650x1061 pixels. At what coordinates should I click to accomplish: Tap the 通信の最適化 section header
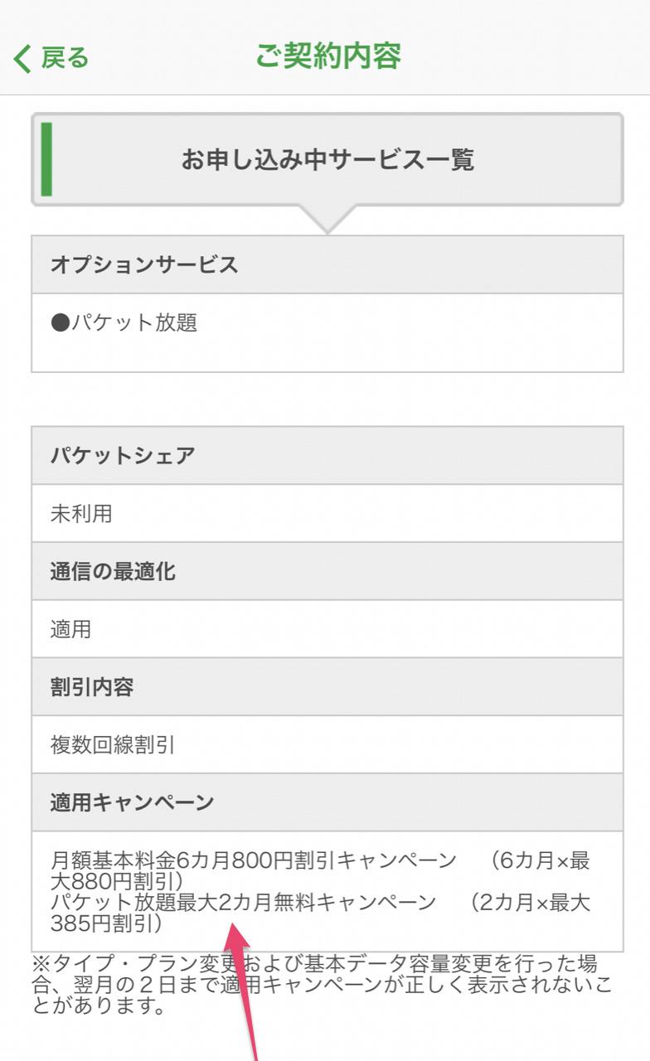(113, 572)
